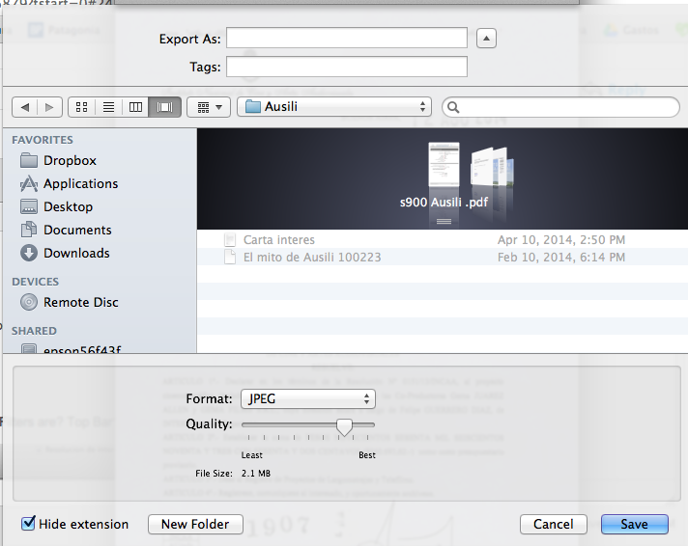Click the s900 Ausili .pdf label
The image size is (688, 546).
[444, 202]
